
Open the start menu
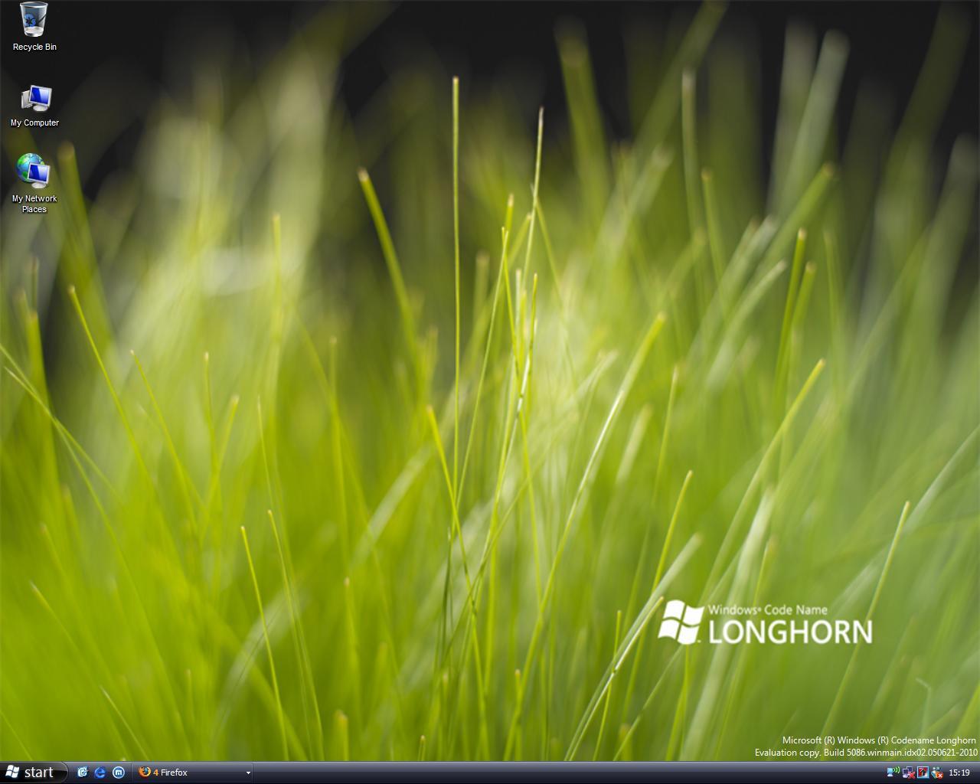[x=34, y=773]
